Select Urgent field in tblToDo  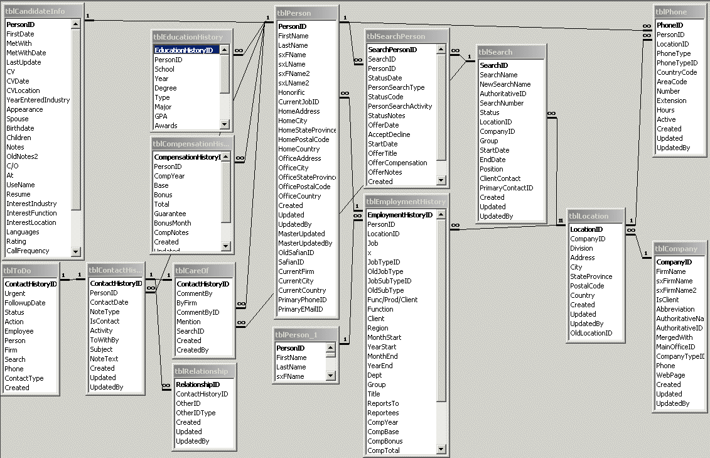[x=15, y=293]
